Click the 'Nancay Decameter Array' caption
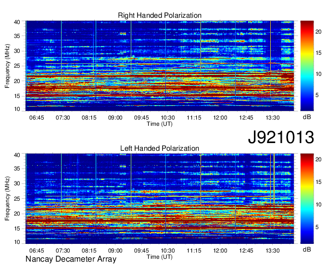This screenshot has width=327, height=265. (71, 259)
